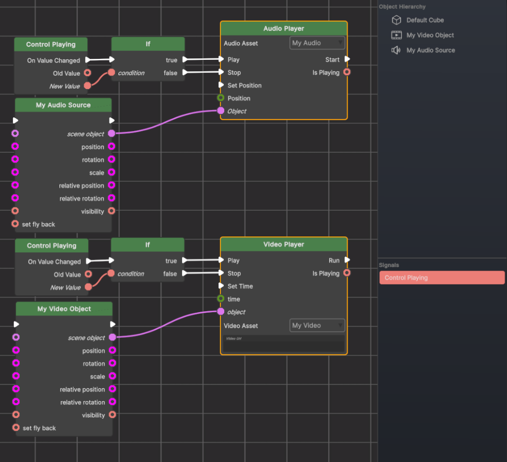The width and height of the screenshot is (507, 462).
Task: Click the Object Hierarchy panel heading
Action: 402,6
